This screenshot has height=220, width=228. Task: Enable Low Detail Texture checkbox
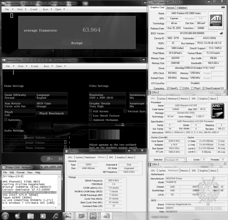91,115
